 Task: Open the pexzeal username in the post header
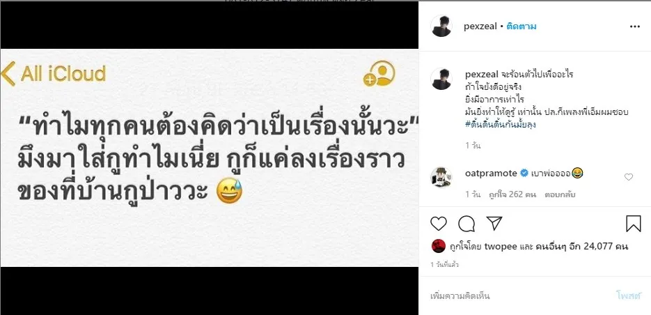click(x=480, y=26)
